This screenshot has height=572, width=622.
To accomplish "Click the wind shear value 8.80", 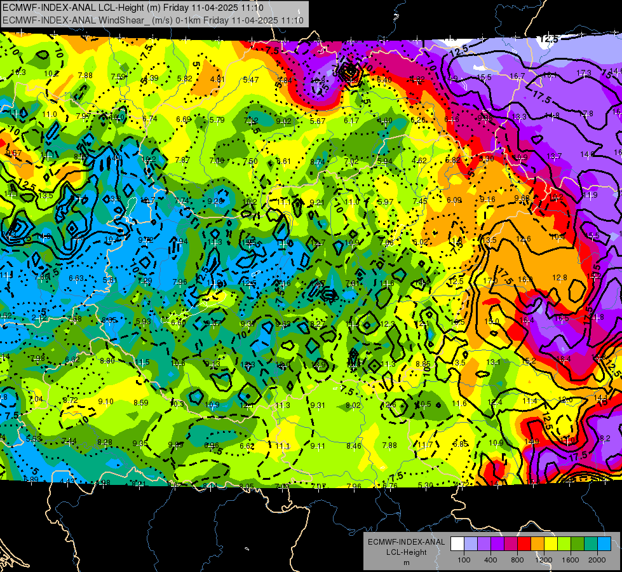I will (x=107, y=361).
